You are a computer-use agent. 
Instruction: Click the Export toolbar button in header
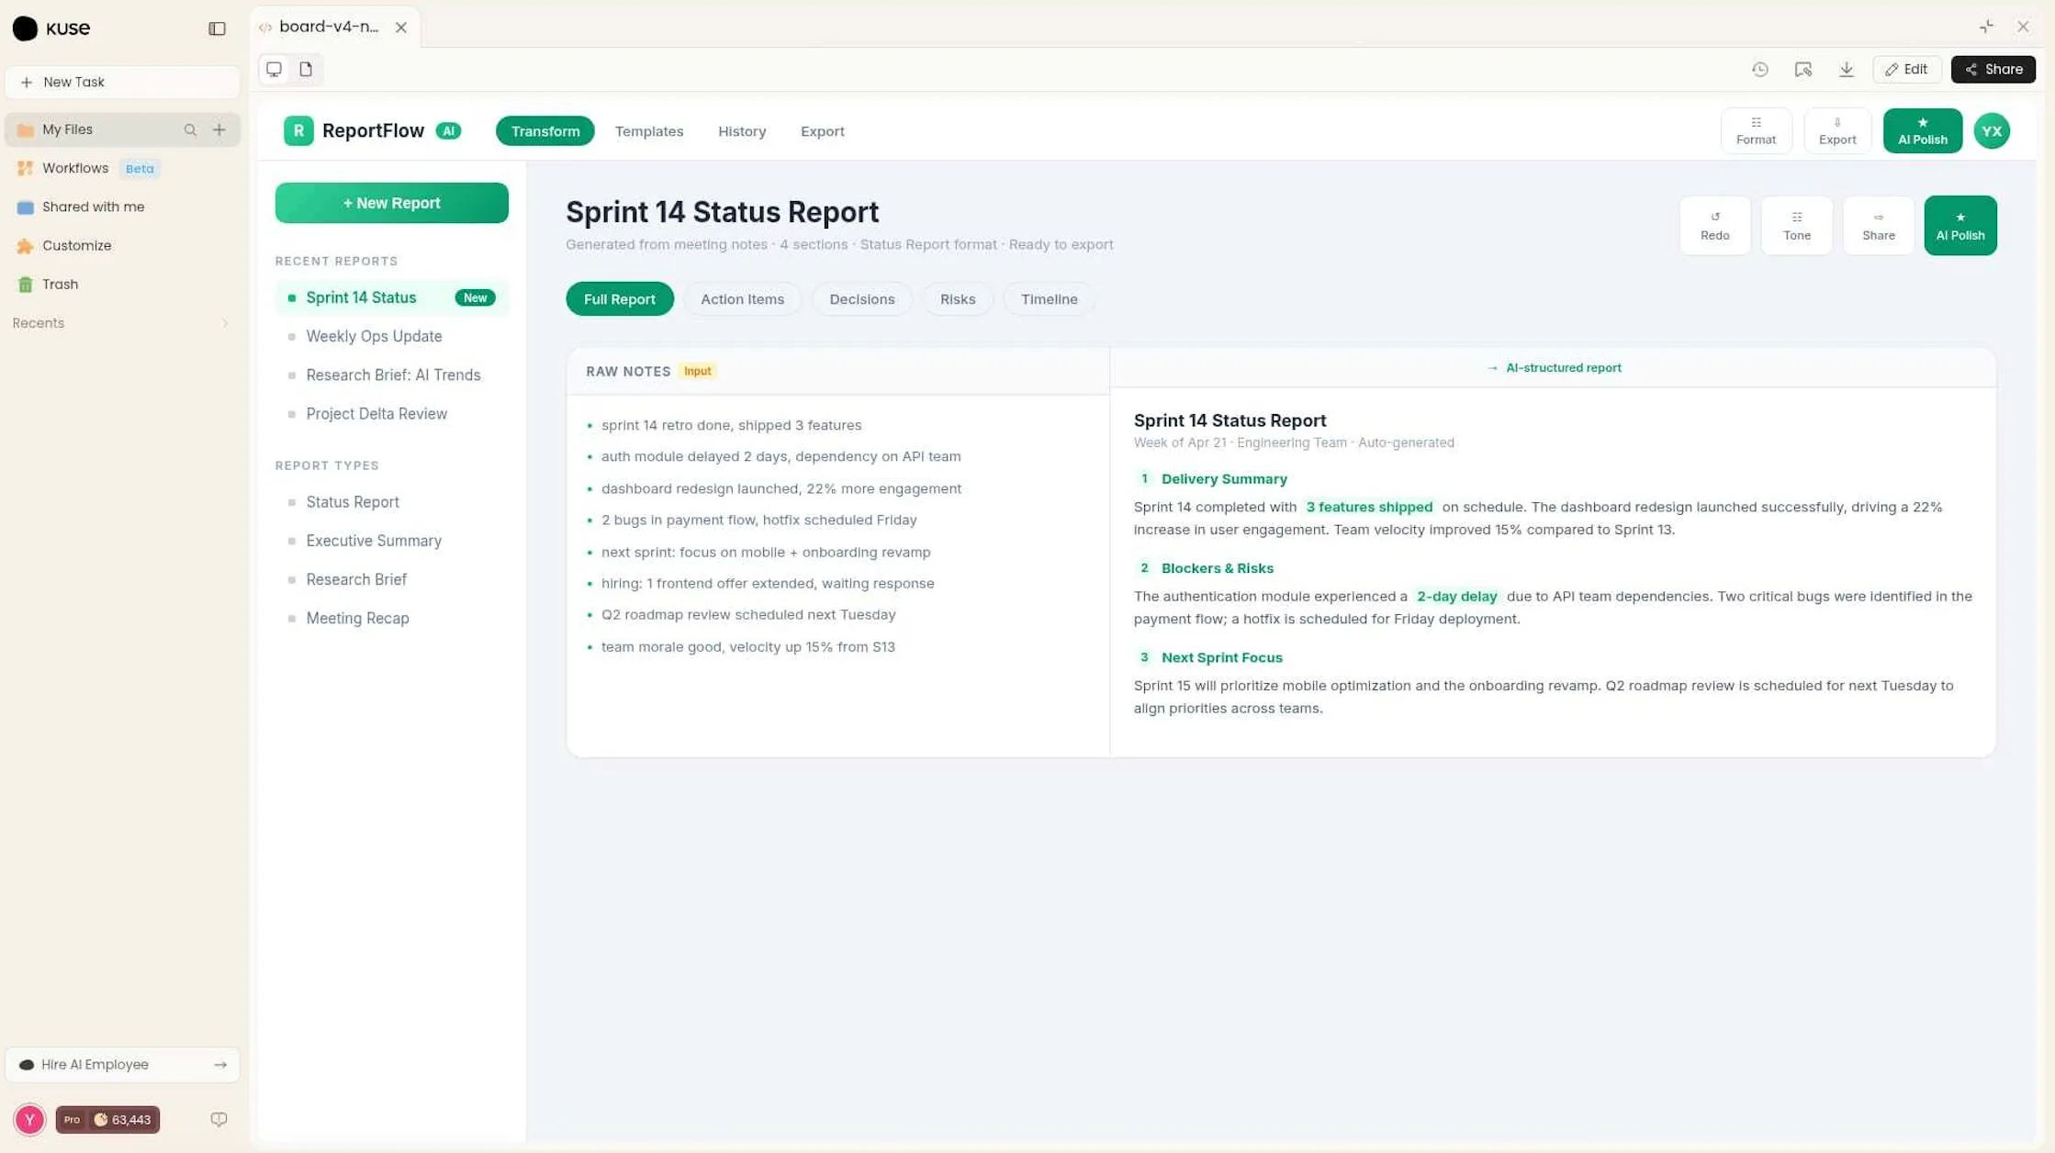(x=1837, y=130)
